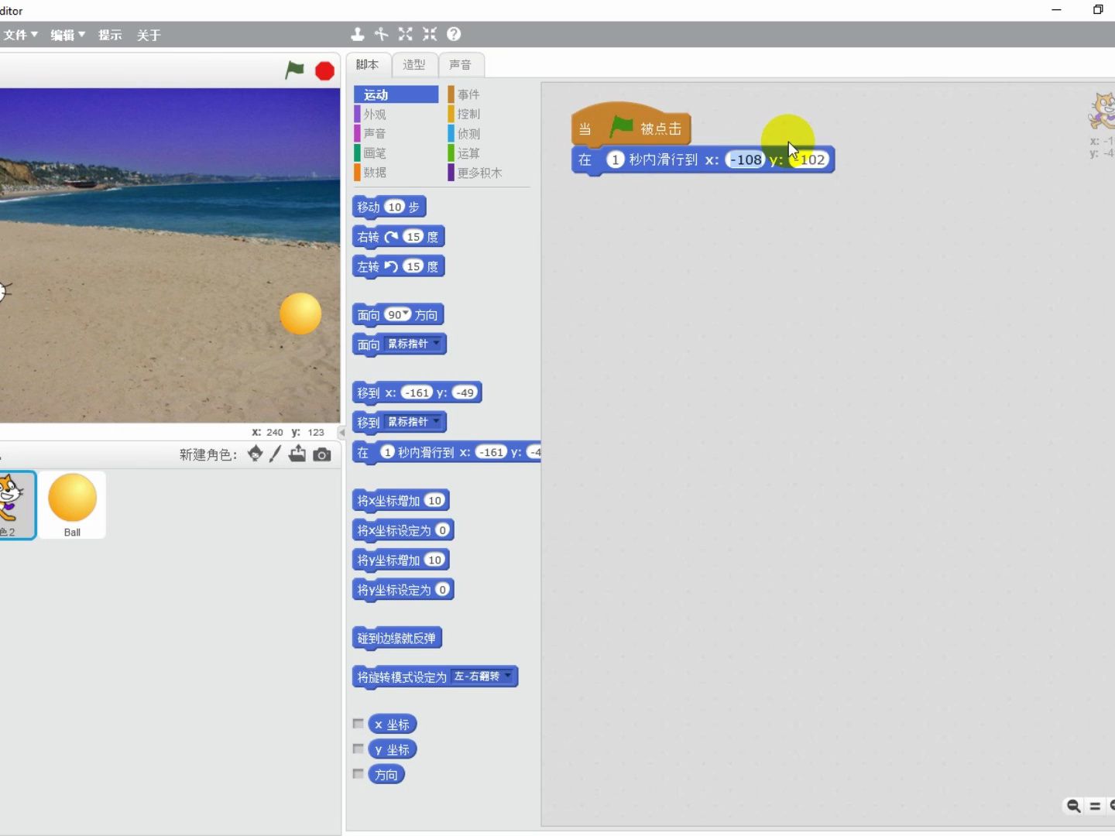Viewport: 1115px width, 836px height.
Task: Open the 编辑 menu
Action: (x=67, y=35)
